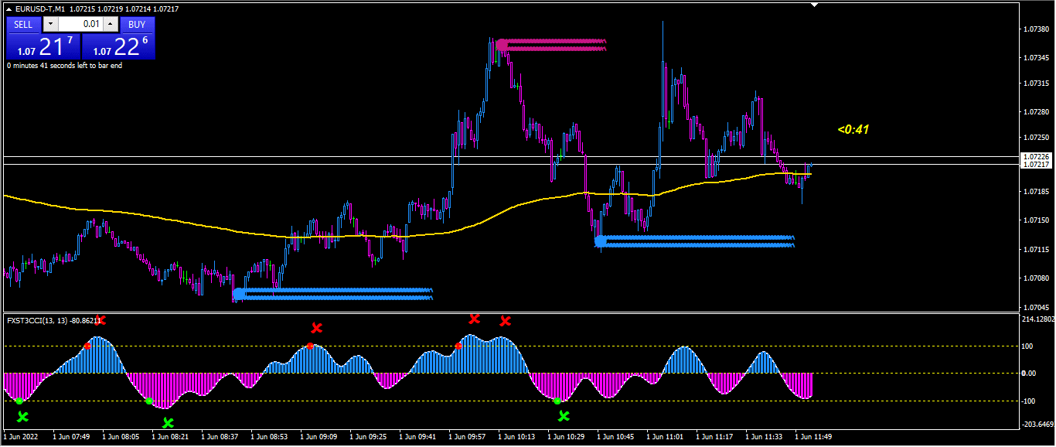The width and height of the screenshot is (1056, 447).
Task: Collapse the one-click trading panel triangle
Action: click(9, 9)
